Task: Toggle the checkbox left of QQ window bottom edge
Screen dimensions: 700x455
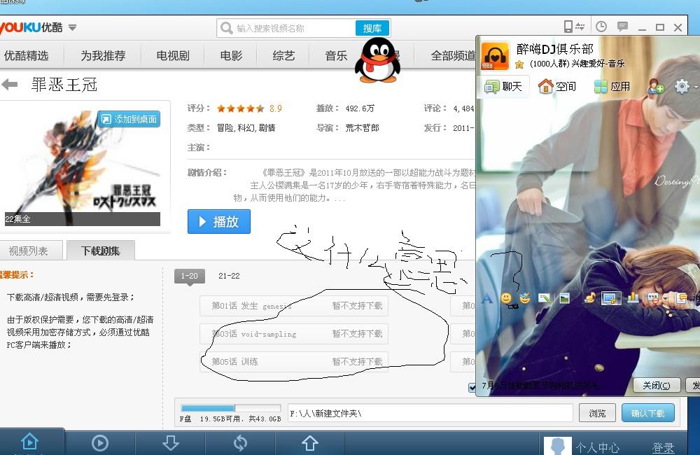Action: pos(472,388)
